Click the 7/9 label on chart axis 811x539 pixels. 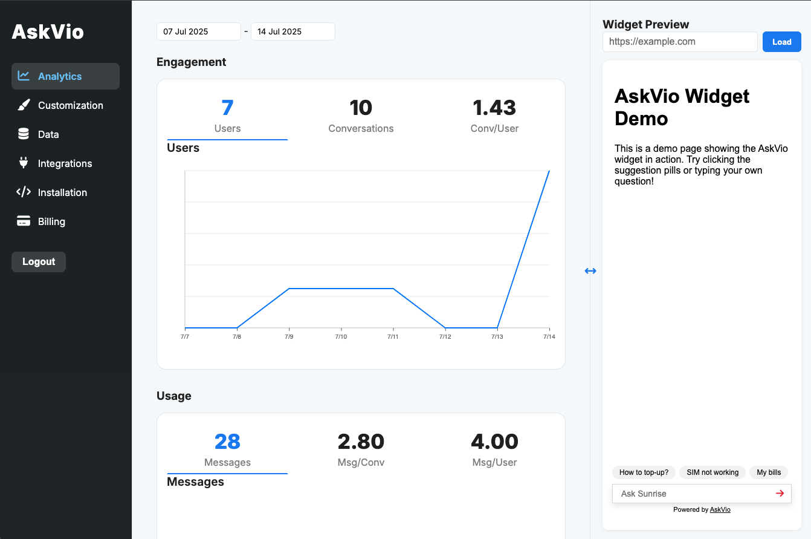(x=289, y=336)
